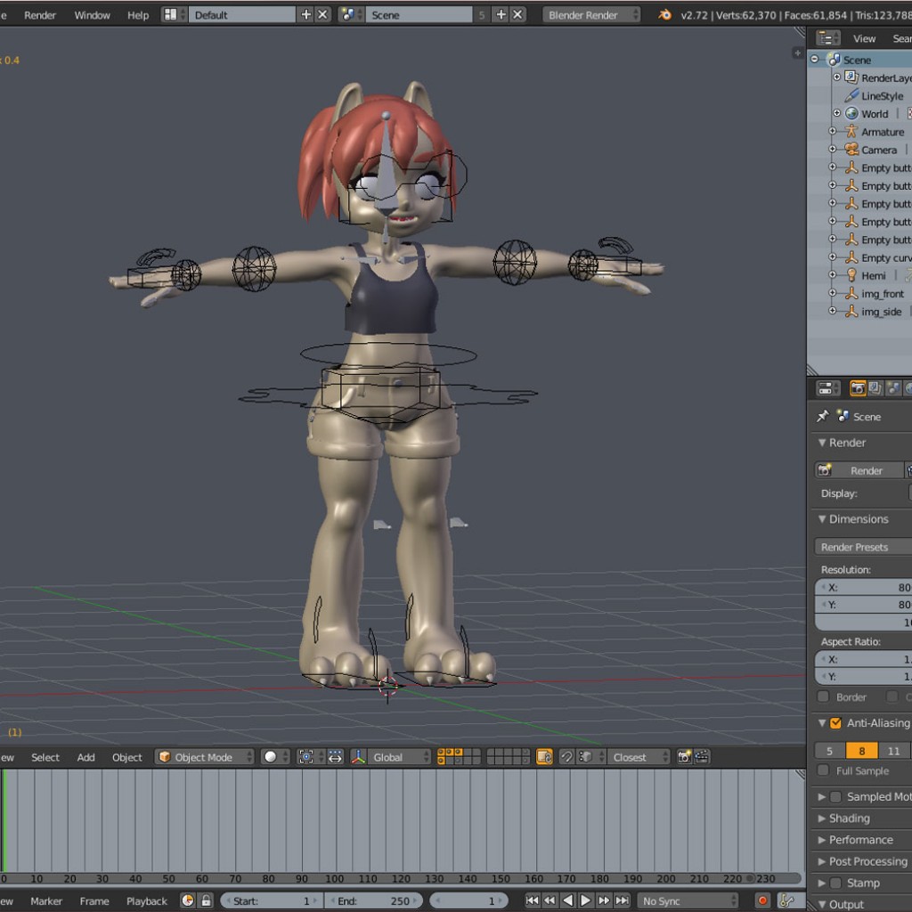The width and height of the screenshot is (912, 912).
Task: Open the Object Mode dropdown
Action: tap(203, 757)
